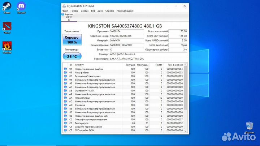Click the Буква тома field C:
260x146 pixels.
127,50
